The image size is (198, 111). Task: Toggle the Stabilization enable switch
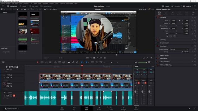[158, 59]
